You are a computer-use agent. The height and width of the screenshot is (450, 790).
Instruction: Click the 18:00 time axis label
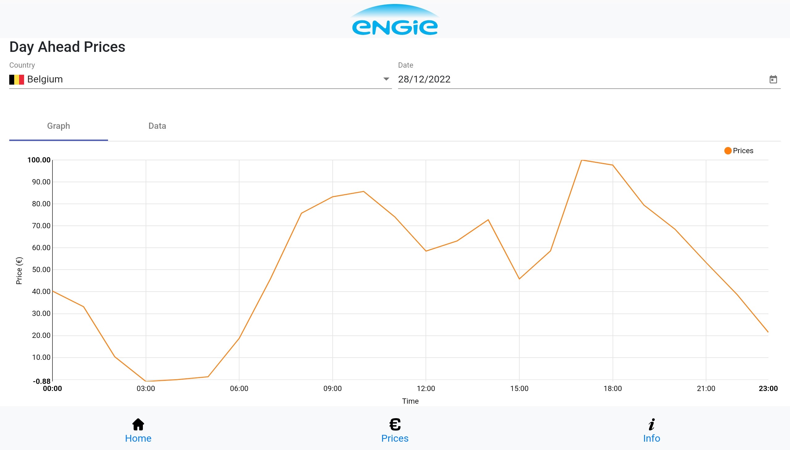point(613,389)
